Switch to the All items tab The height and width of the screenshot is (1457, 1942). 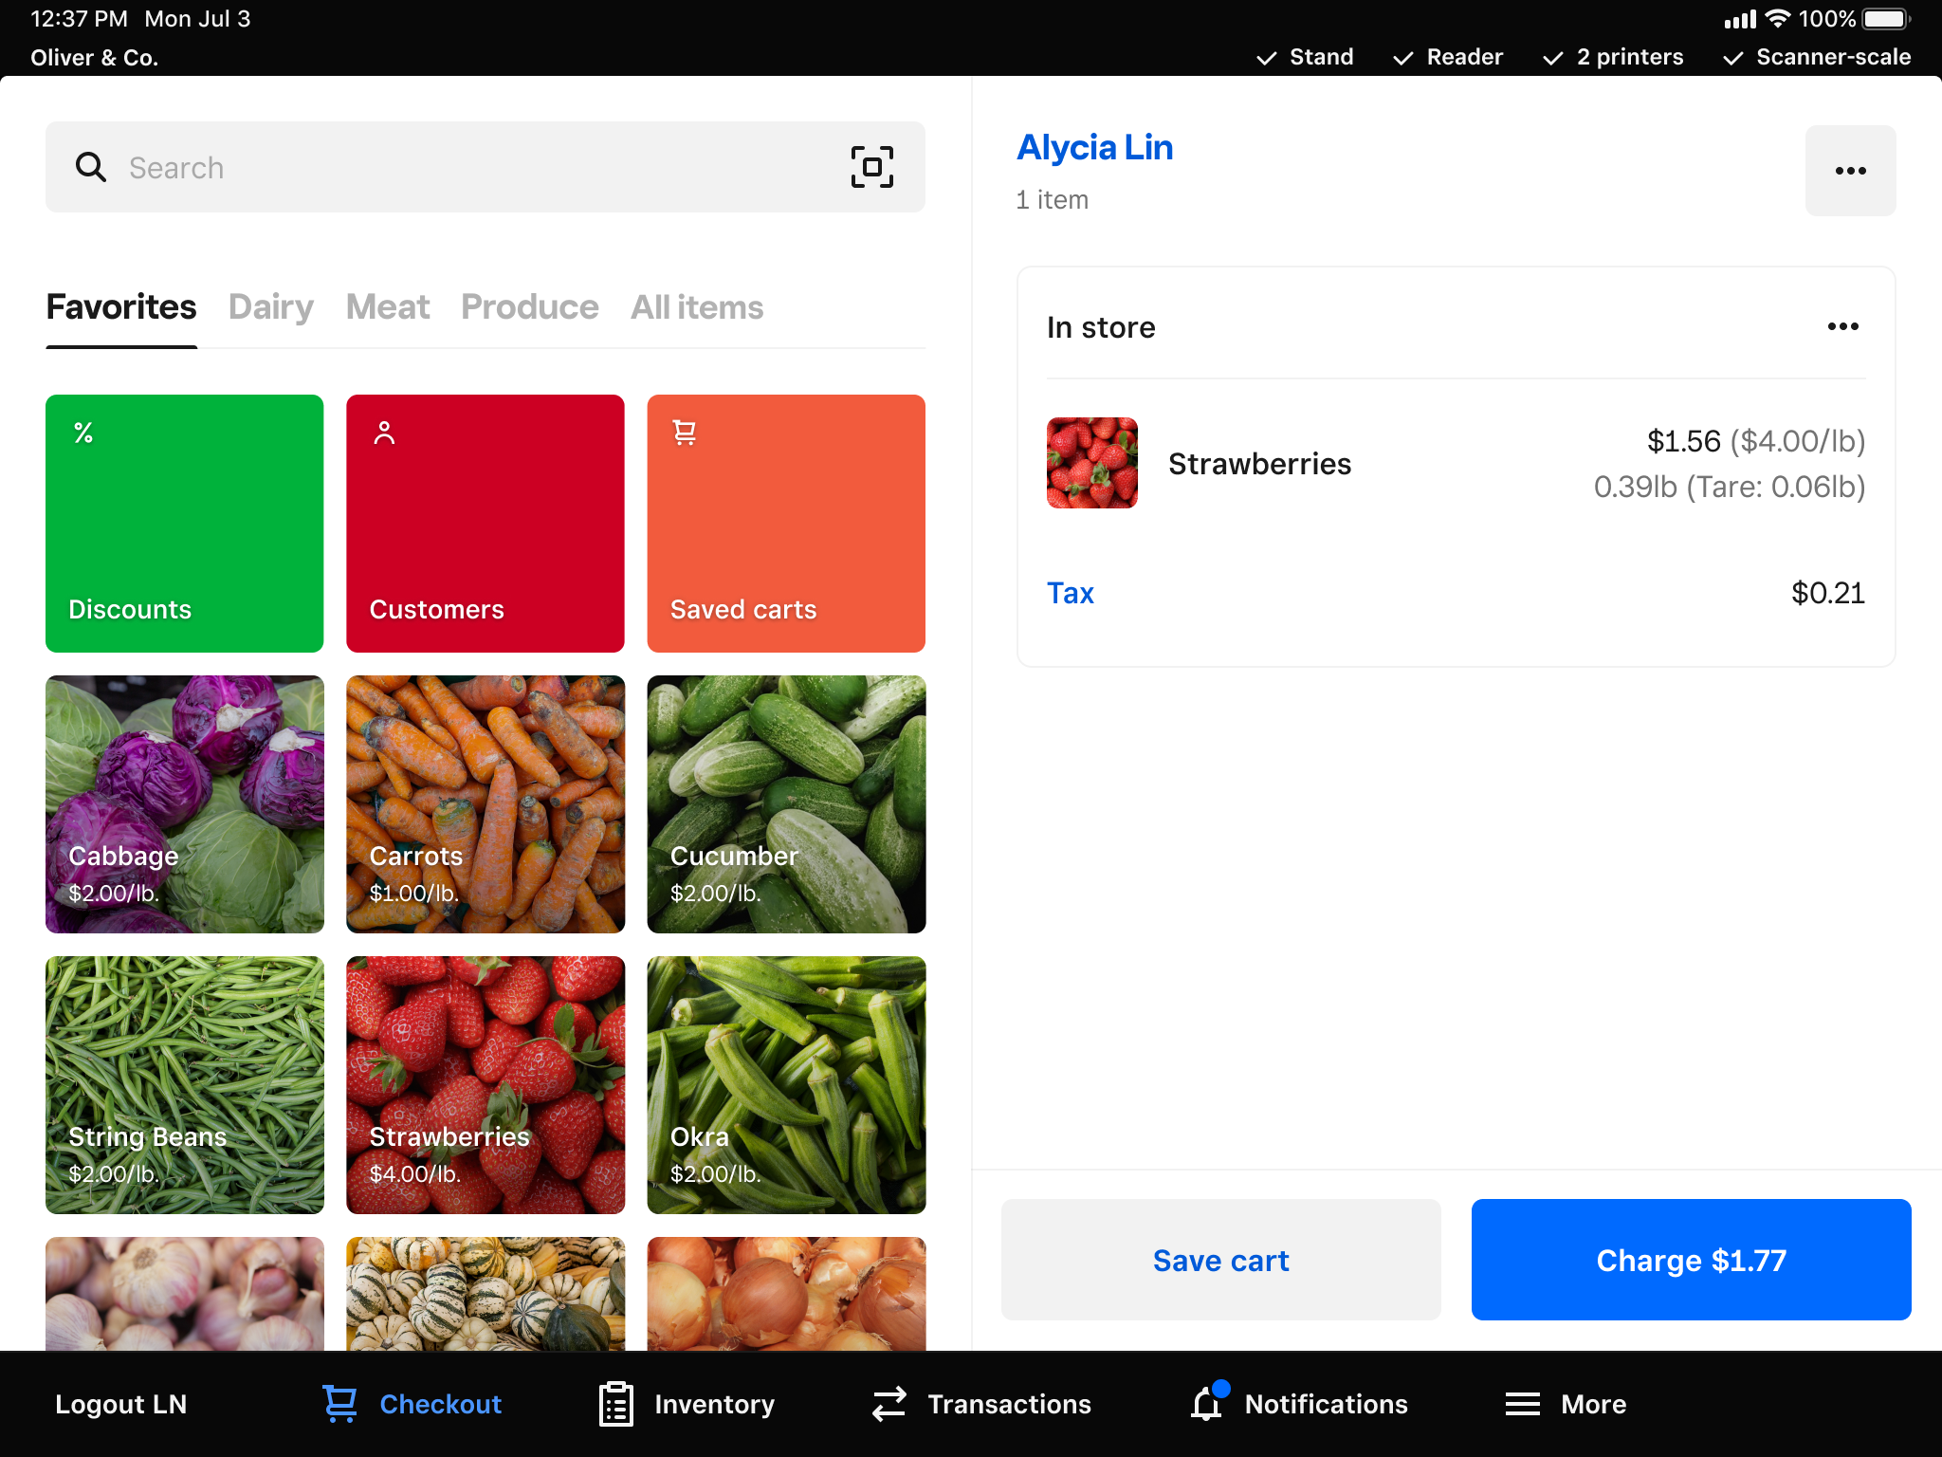tap(697, 306)
